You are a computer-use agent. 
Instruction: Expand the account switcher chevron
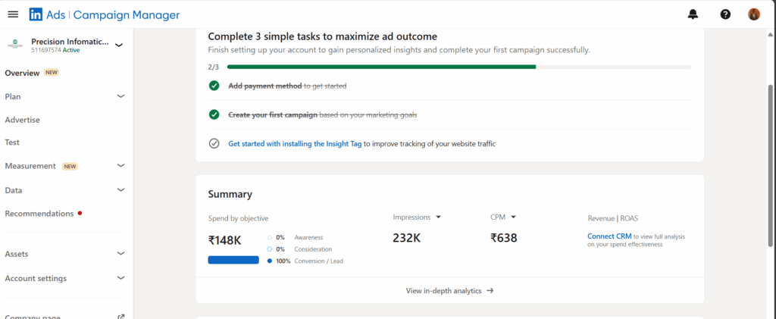click(119, 45)
